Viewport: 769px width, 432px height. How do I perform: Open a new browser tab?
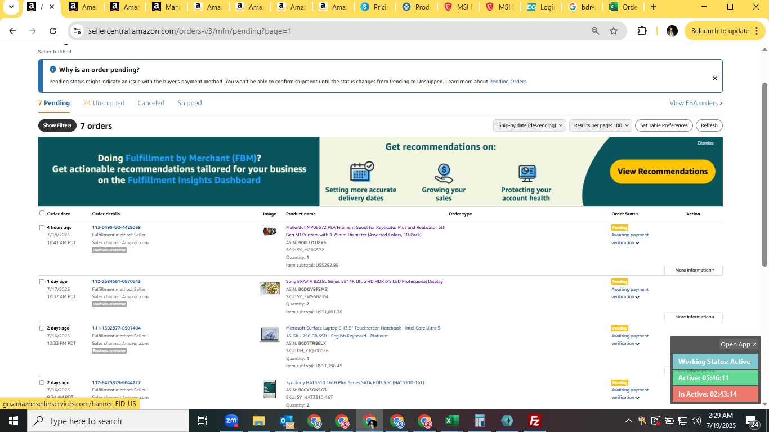point(653,7)
